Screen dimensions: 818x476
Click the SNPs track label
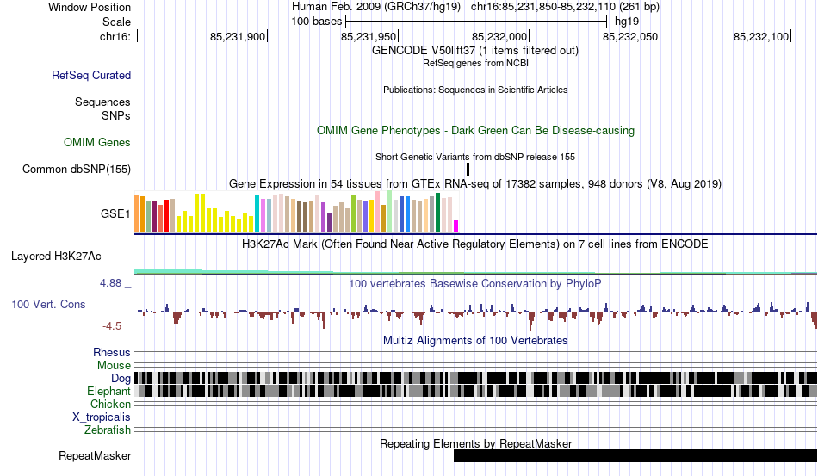[x=116, y=115]
